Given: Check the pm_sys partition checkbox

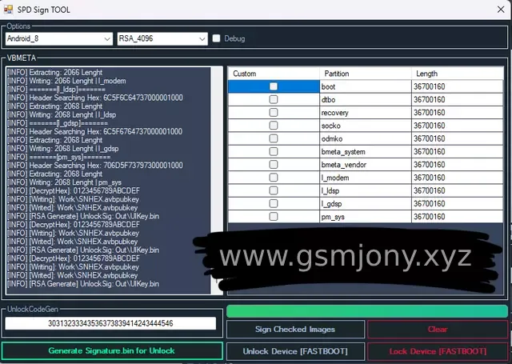Looking at the screenshot, I should 274,217.
